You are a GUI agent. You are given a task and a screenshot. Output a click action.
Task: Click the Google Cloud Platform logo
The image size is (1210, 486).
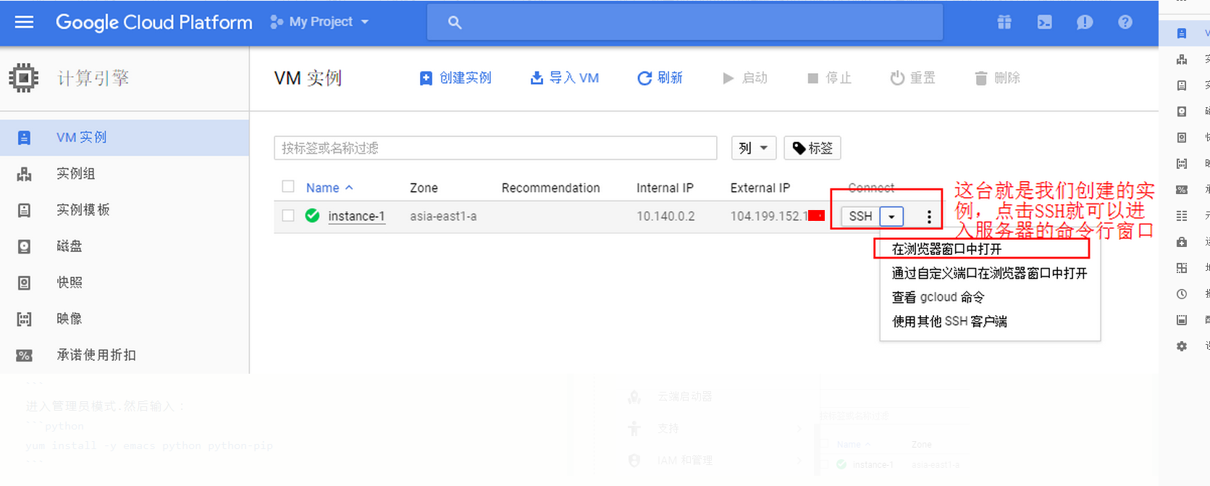(154, 22)
